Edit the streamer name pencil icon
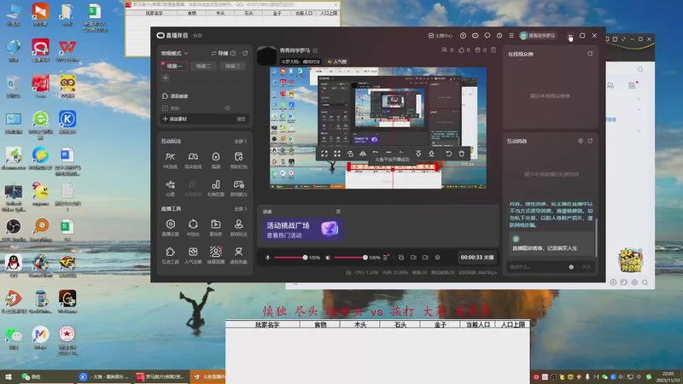Viewport: 683px width, 384px height. point(315,50)
